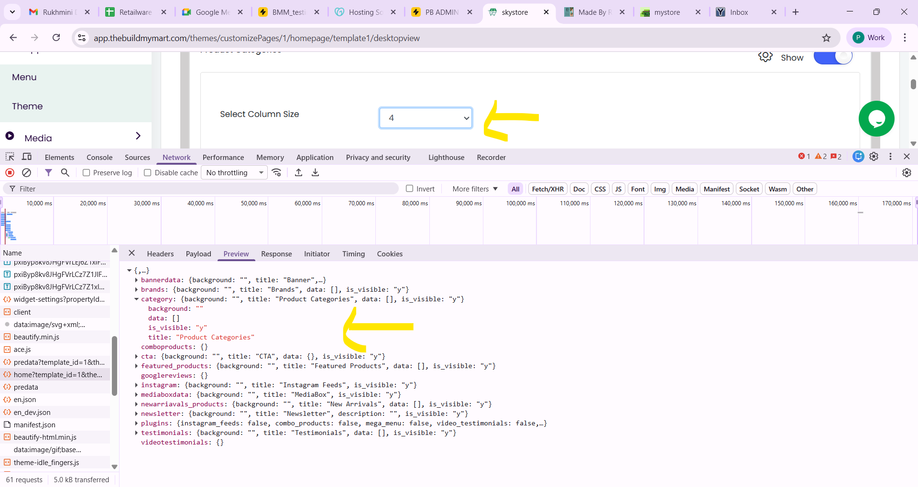Open Chrome three-dot menu
The height and width of the screenshot is (487, 918).
[x=905, y=38]
